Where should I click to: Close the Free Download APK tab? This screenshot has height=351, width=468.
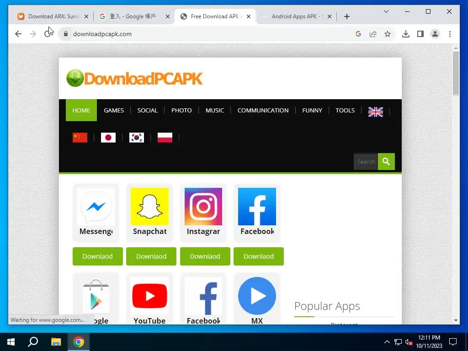point(249,16)
